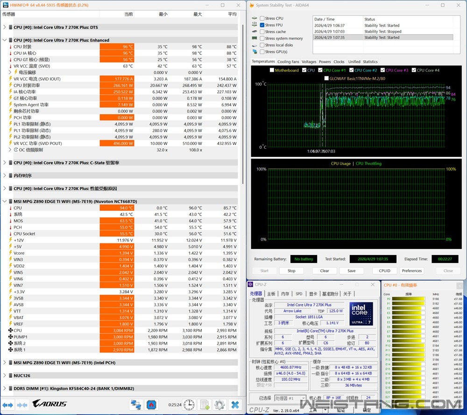Open HWiNFO settings gear icon
467x415 pixels.
[219, 405]
